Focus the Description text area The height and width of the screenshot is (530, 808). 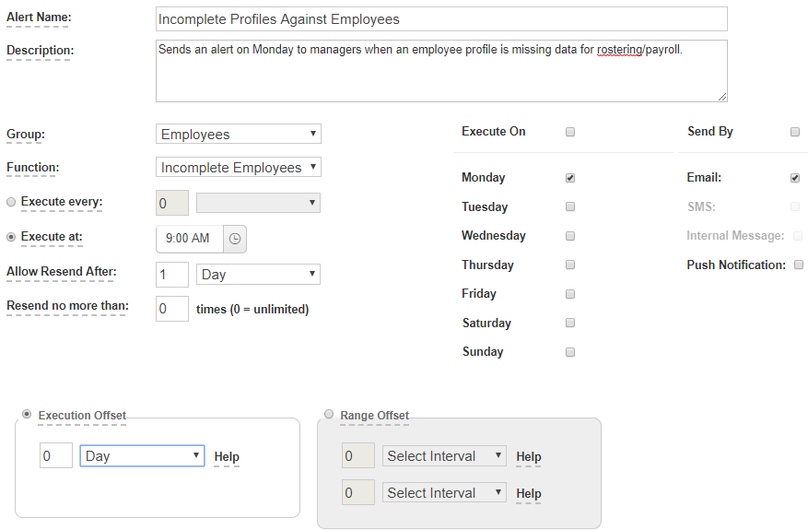(441, 71)
